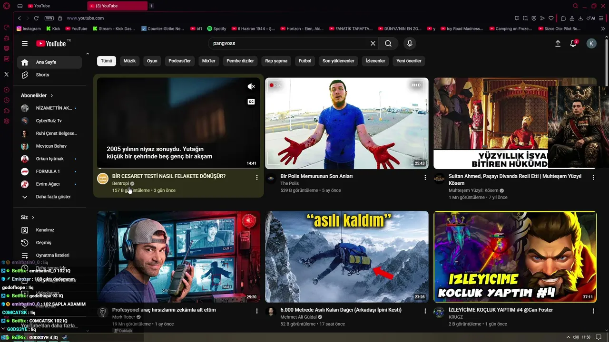Open options menu for the Bentropi video
The image size is (609, 342).
point(257,177)
